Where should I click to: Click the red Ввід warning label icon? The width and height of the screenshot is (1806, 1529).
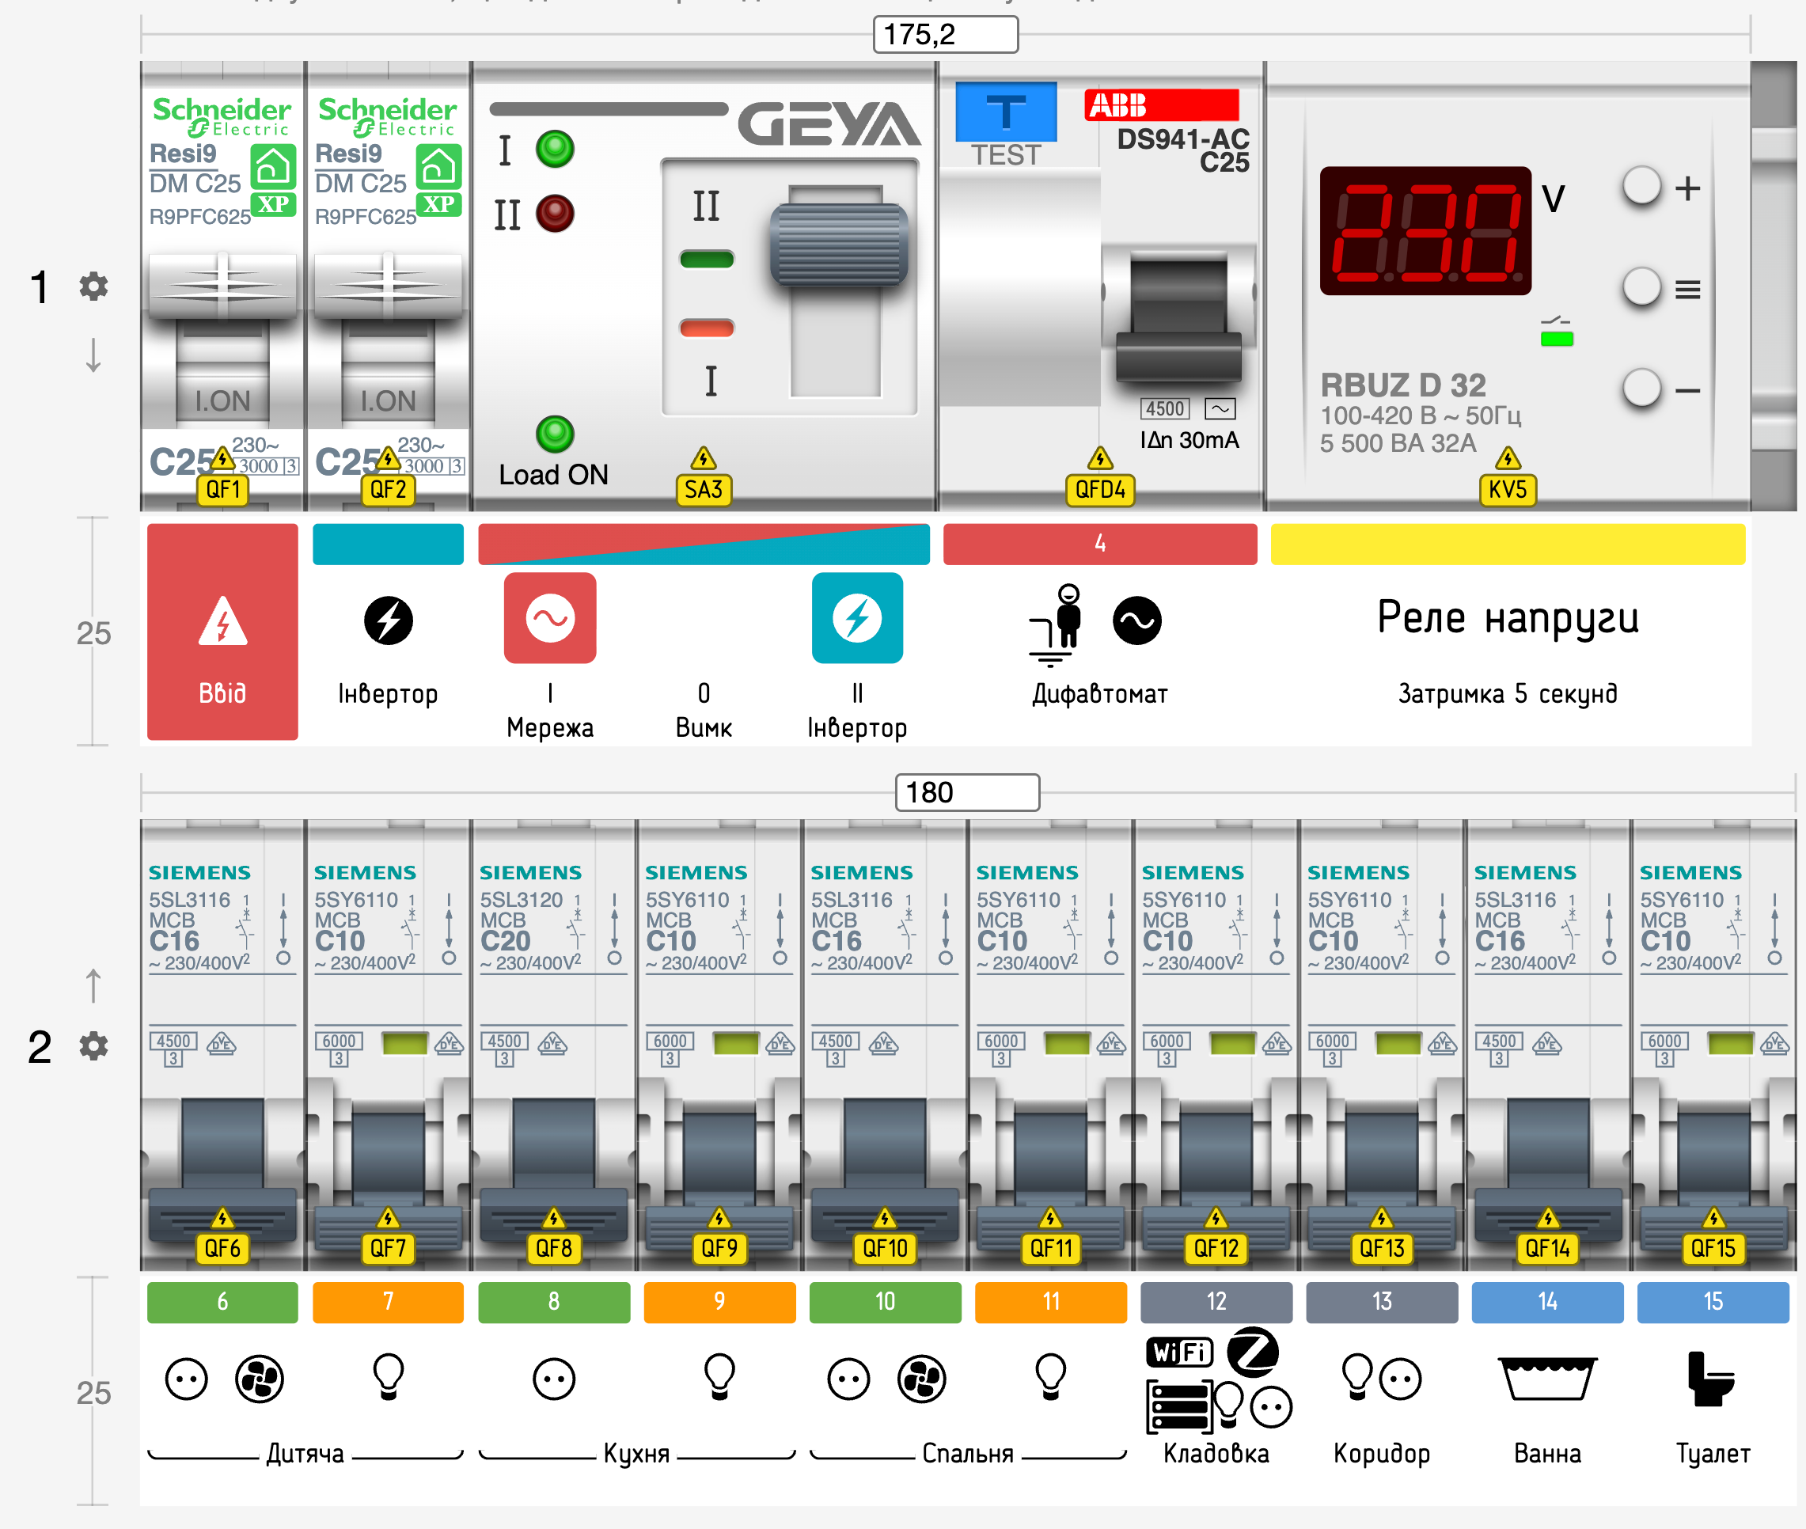pos(222,621)
